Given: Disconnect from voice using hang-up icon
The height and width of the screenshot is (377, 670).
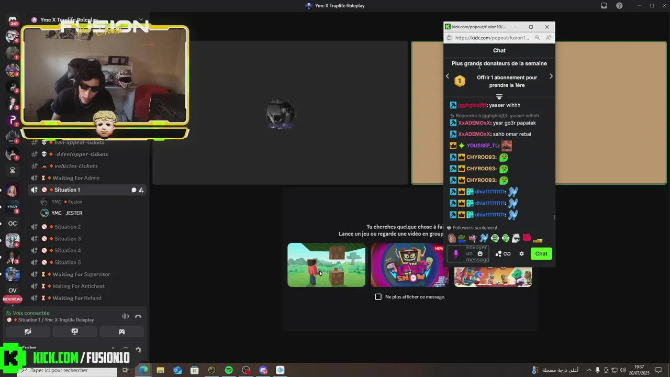Looking at the screenshot, I should click(x=138, y=316).
